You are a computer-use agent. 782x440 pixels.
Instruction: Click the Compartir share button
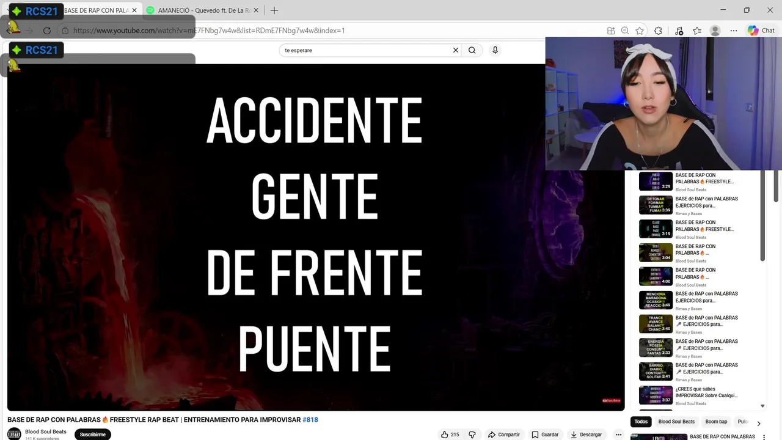pyautogui.click(x=503, y=435)
